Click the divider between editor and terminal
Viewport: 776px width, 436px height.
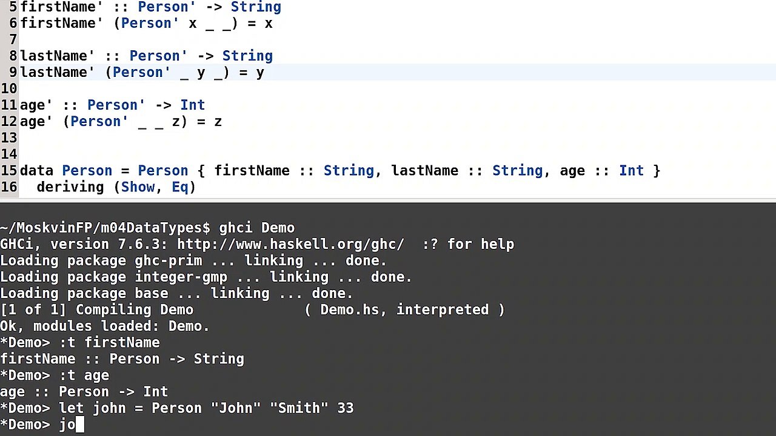(388, 200)
